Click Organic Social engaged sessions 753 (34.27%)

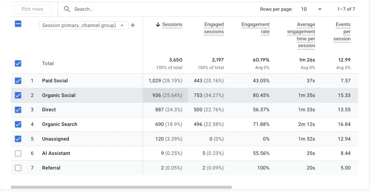209,95
